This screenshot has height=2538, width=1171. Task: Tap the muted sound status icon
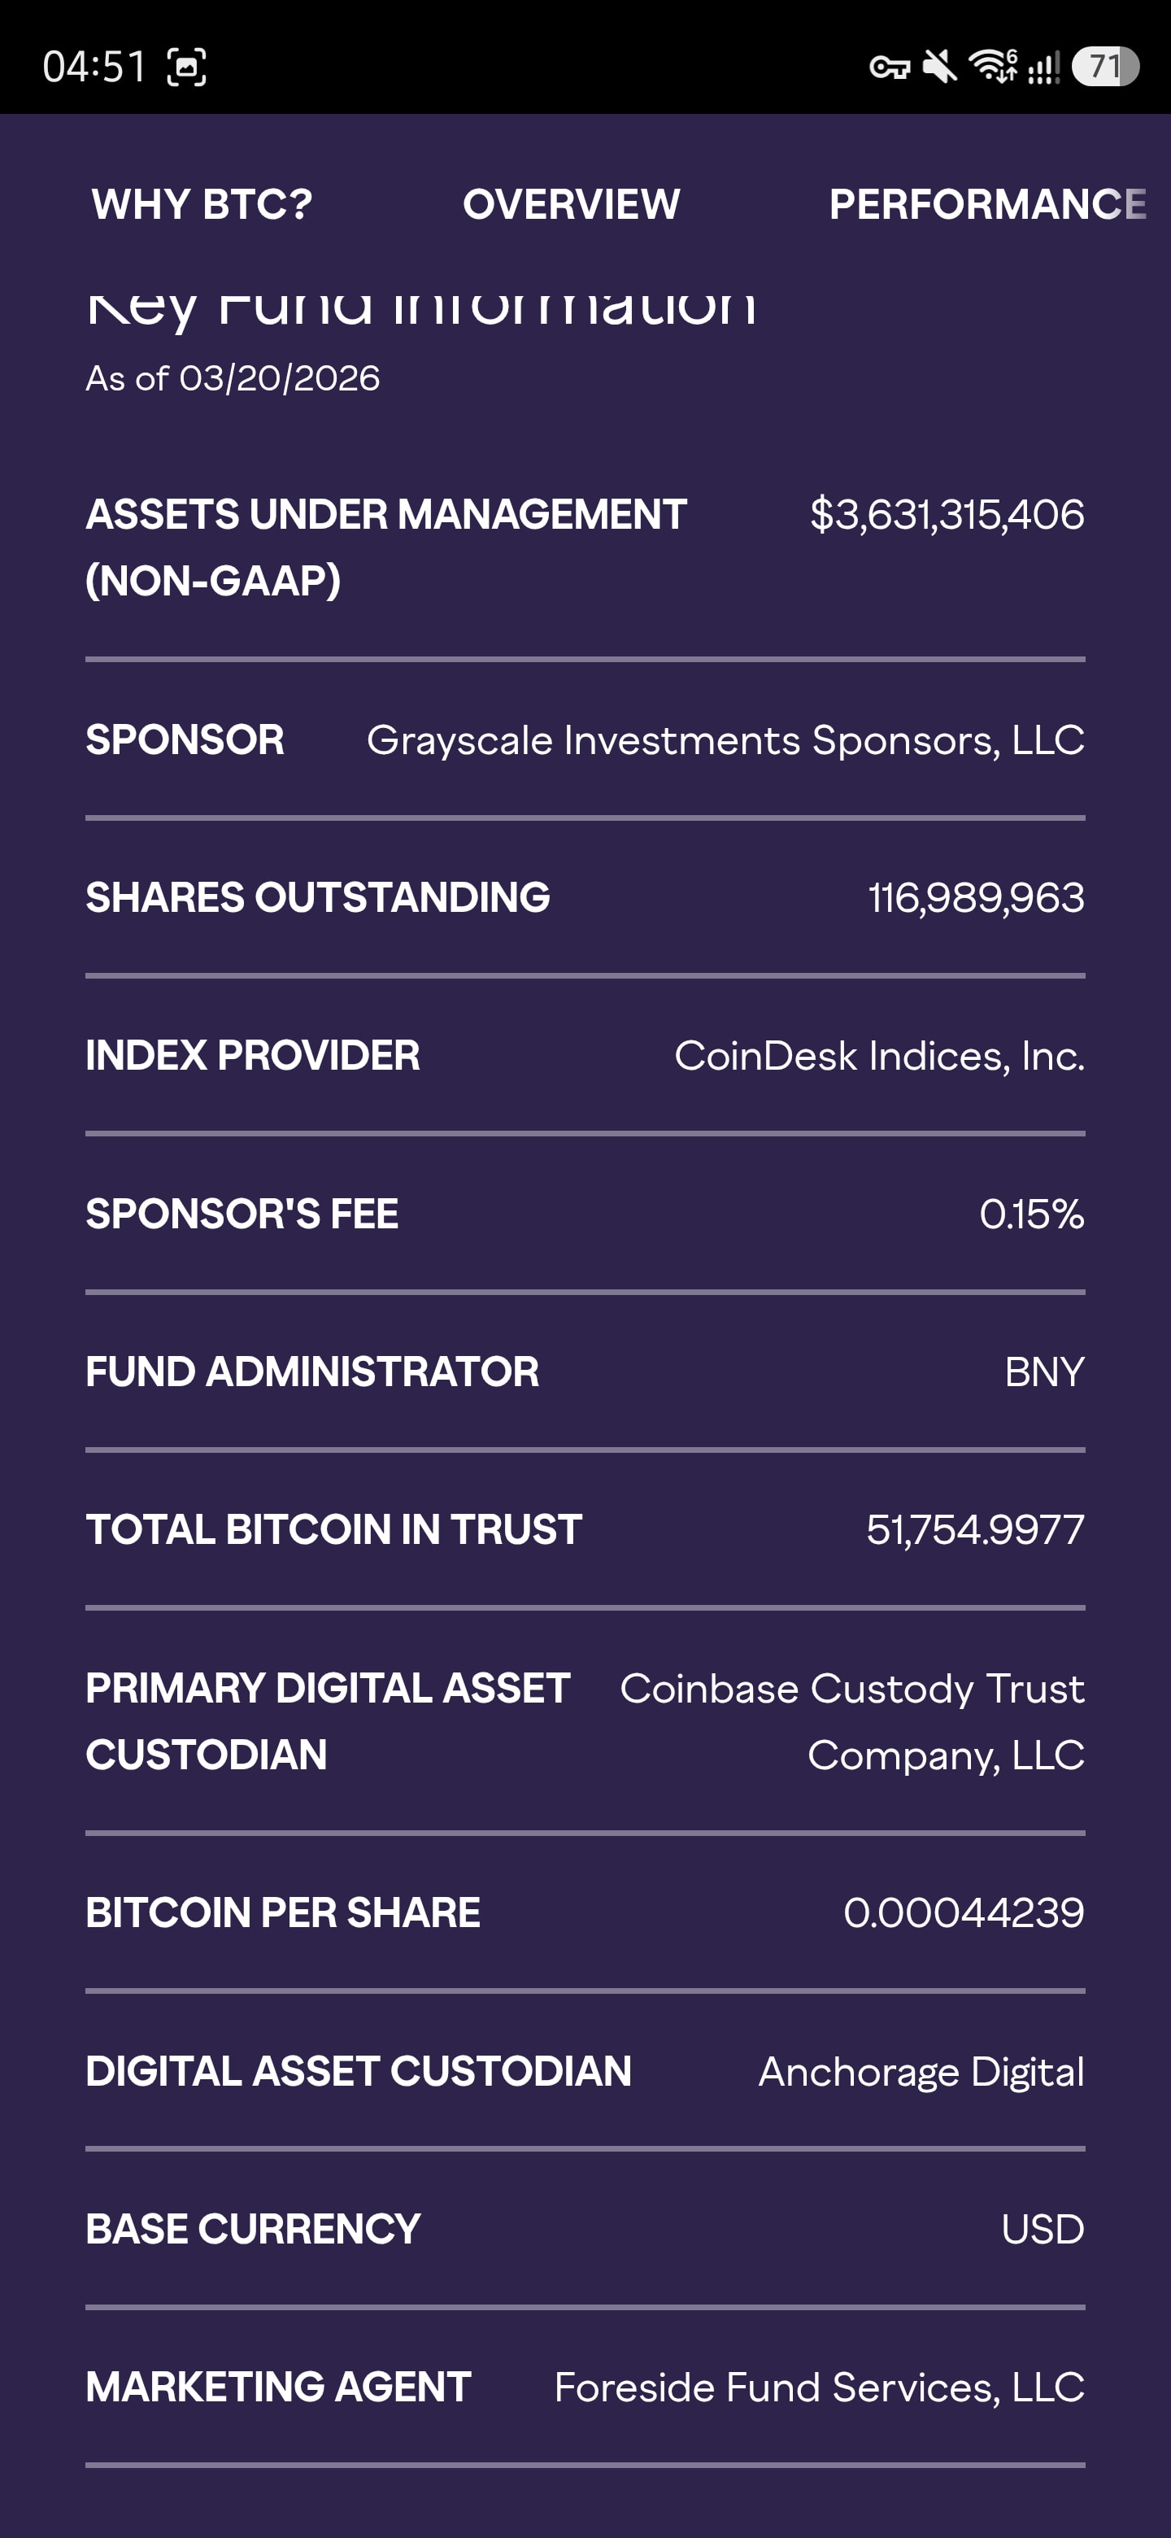tap(939, 67)
